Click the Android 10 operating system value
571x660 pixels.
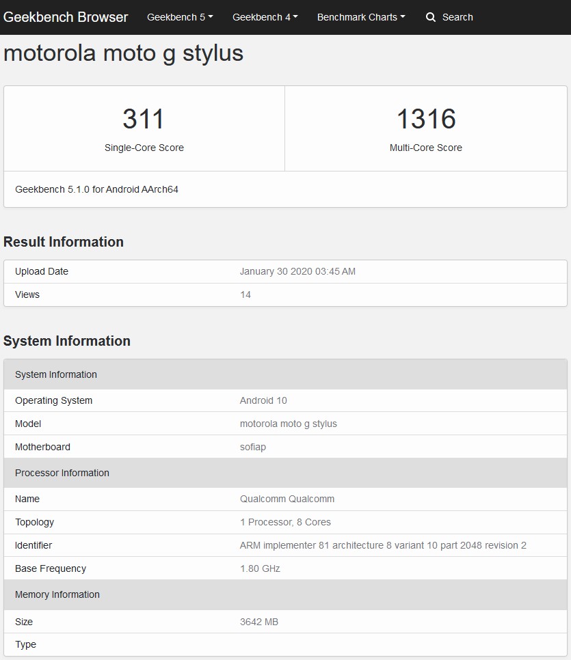(x=263, y=400)
